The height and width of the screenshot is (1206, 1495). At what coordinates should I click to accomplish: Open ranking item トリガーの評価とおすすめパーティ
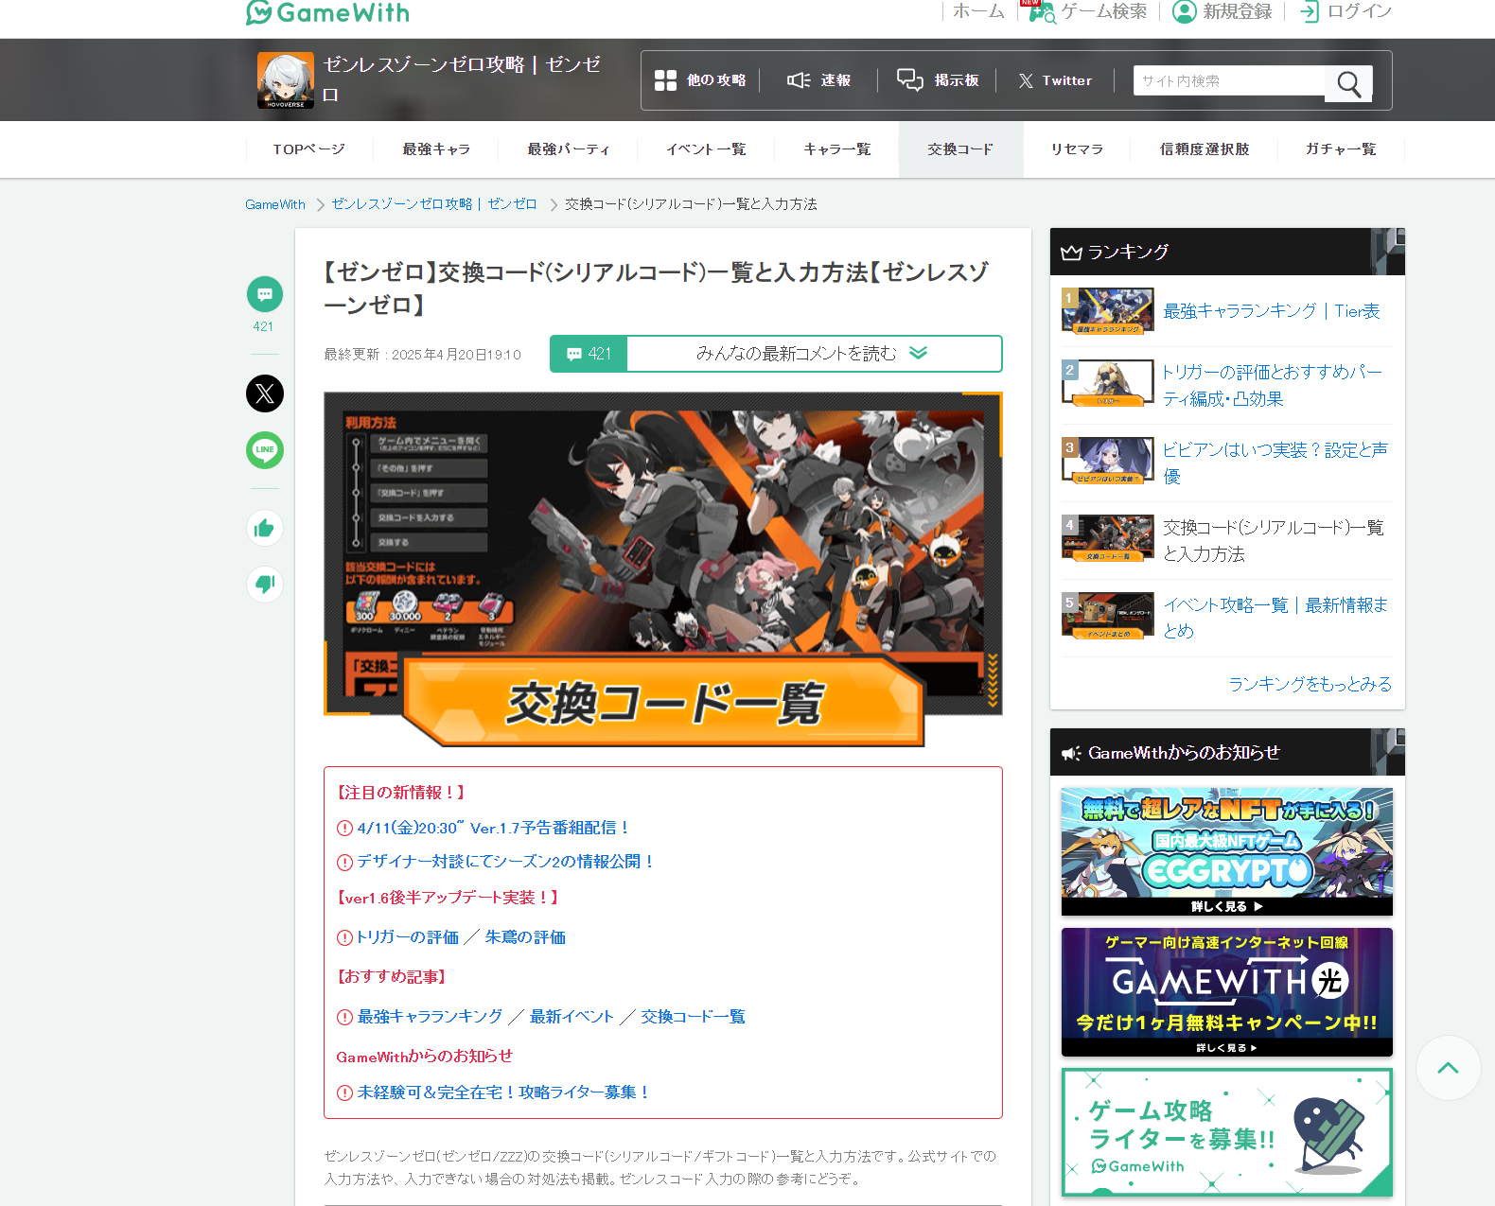(x=1273, y=385)
